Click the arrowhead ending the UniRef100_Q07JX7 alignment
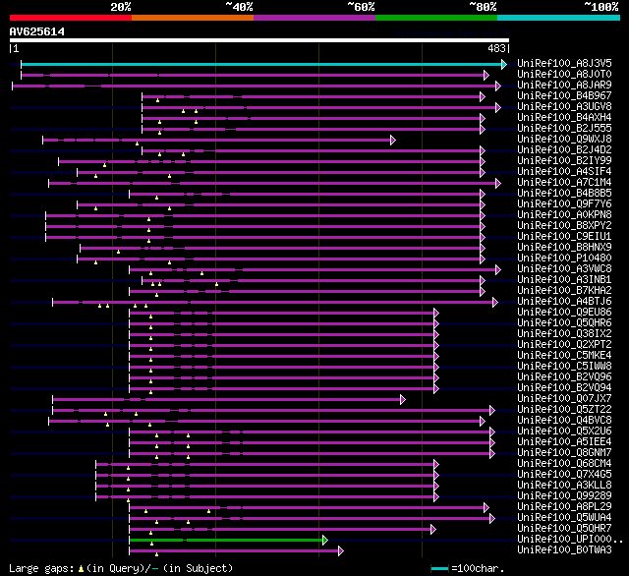Viewport: 629px width, 576px height. 403,399
